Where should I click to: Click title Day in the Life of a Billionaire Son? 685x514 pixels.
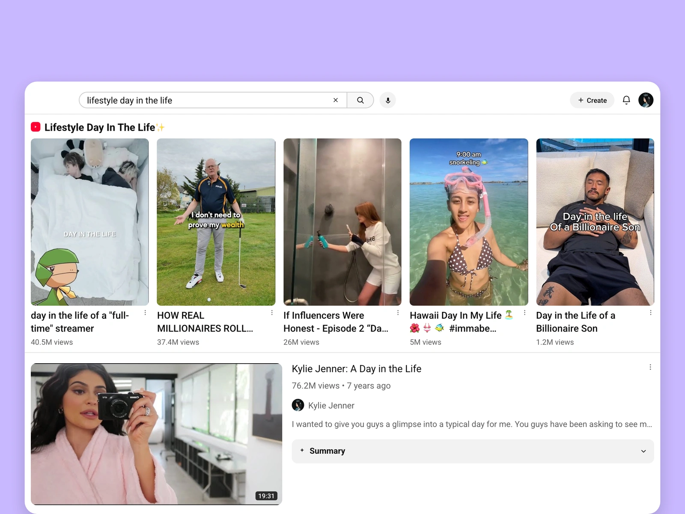click(576, 322)
